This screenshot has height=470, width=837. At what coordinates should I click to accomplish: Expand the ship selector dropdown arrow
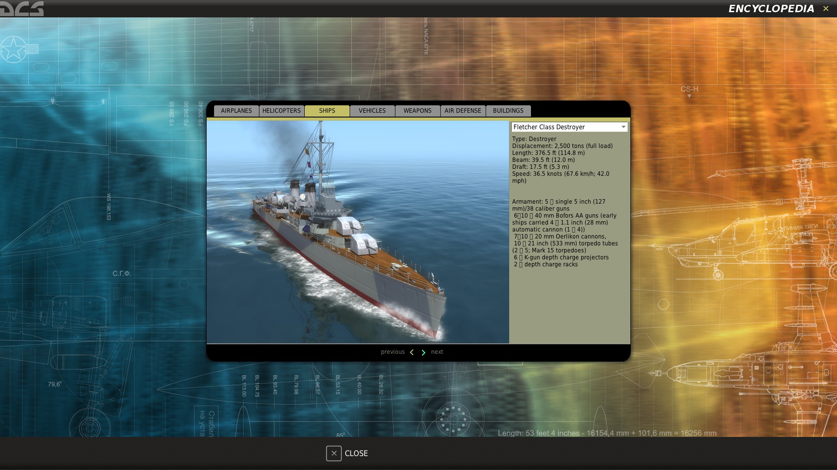[x=623, y=127]
